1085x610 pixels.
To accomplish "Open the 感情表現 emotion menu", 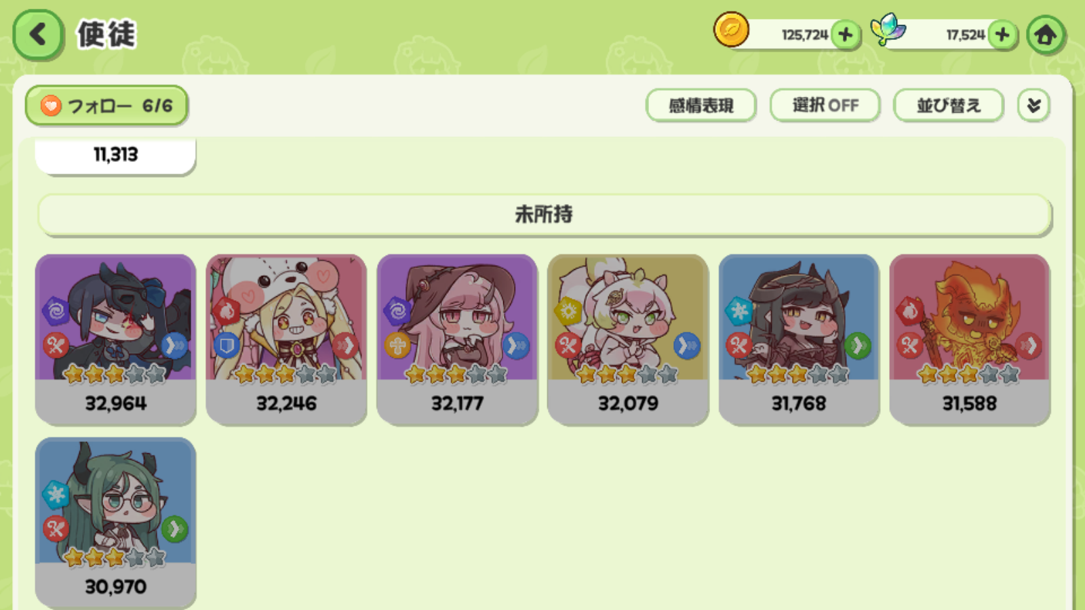I will (x=701, y=105).
